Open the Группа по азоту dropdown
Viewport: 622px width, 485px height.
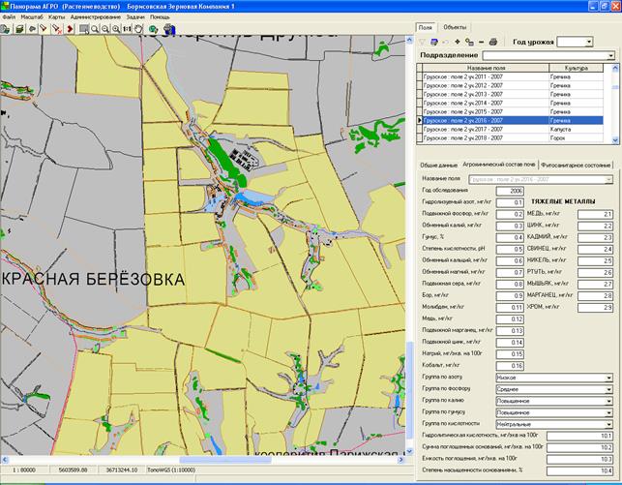(x=608, y=378)
